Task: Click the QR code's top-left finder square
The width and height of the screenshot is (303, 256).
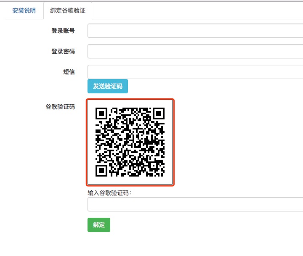Action: (101, 113)
